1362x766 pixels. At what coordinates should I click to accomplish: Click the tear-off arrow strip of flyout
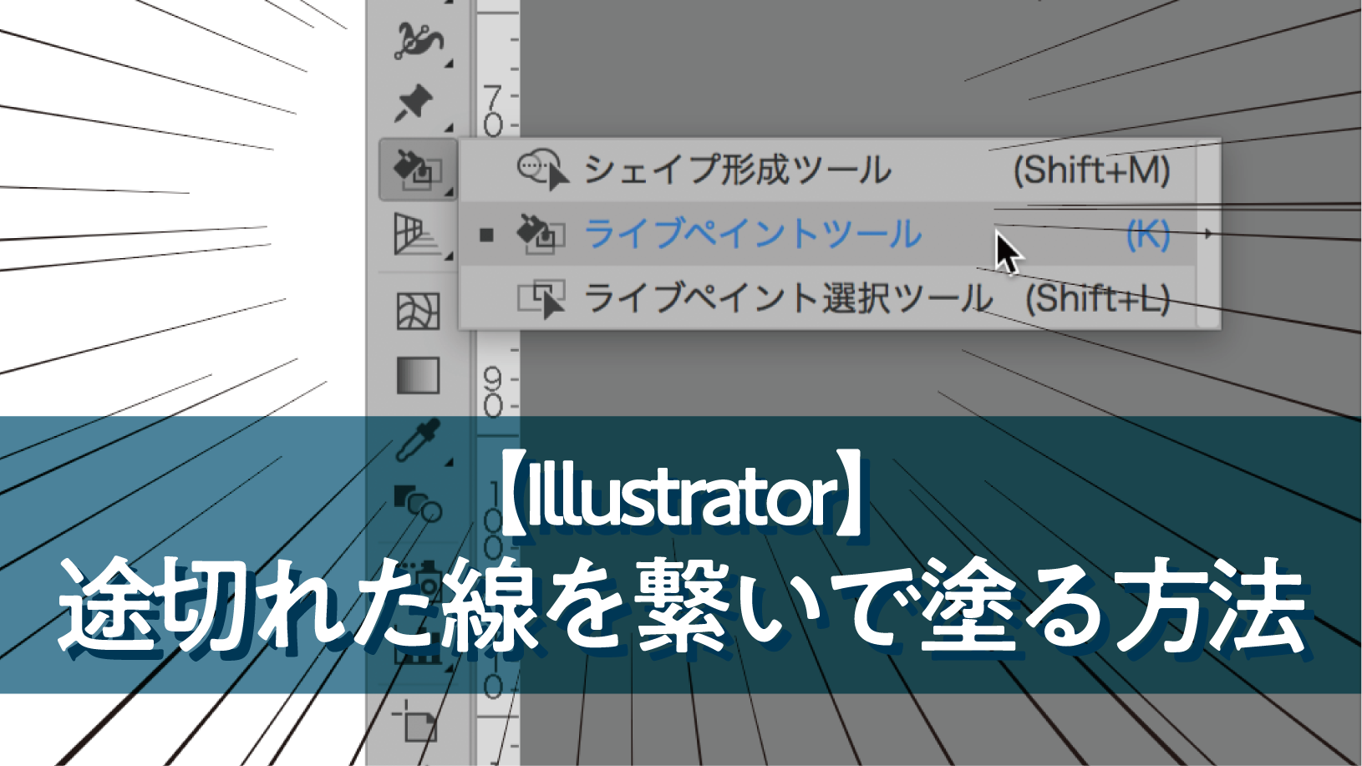coord(1208,234)
